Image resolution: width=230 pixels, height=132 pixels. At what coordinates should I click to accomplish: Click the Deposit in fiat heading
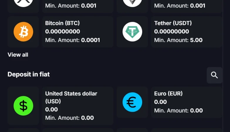tap(28, 75)
